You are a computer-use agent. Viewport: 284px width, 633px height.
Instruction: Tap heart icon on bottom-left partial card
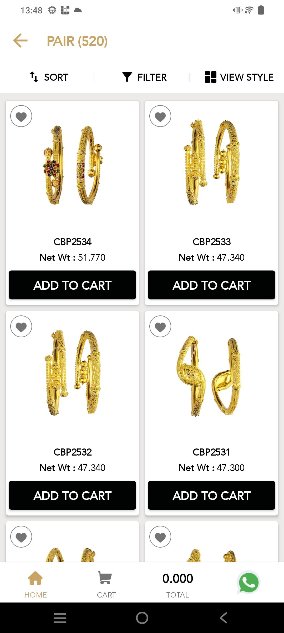(x=21, y=537)
